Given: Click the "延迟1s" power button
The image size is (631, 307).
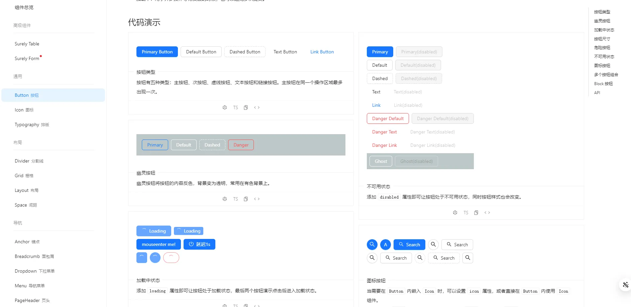Looking at the screenshot, I should pyautogui.click(x=199, y=244).
